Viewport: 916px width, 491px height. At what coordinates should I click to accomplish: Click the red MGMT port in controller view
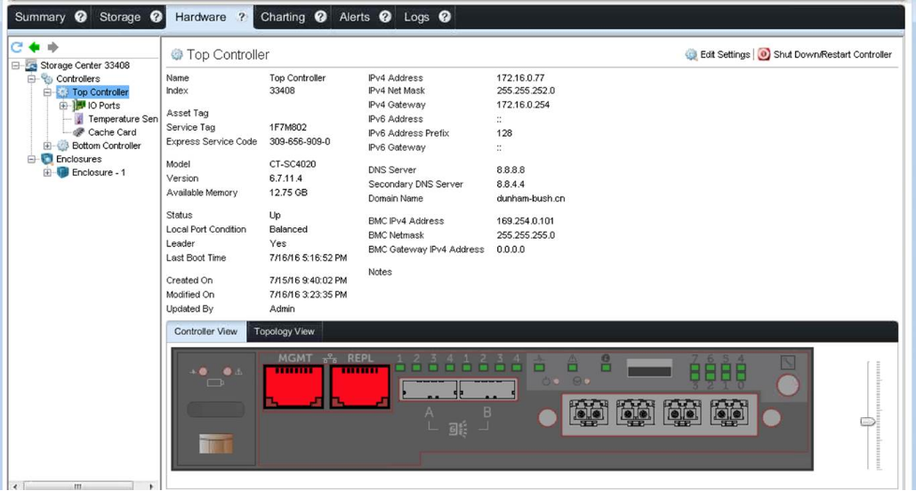pyautogui.click(x=293, y=386)
